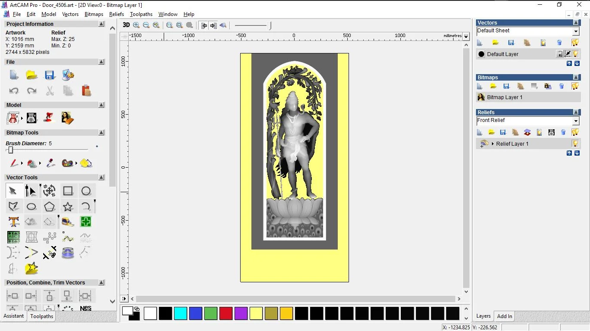Viewport: 590px width, 331px height.
Task: Toggle visibility of Default Layer lightbulb
Action: (x=575, y=53)
